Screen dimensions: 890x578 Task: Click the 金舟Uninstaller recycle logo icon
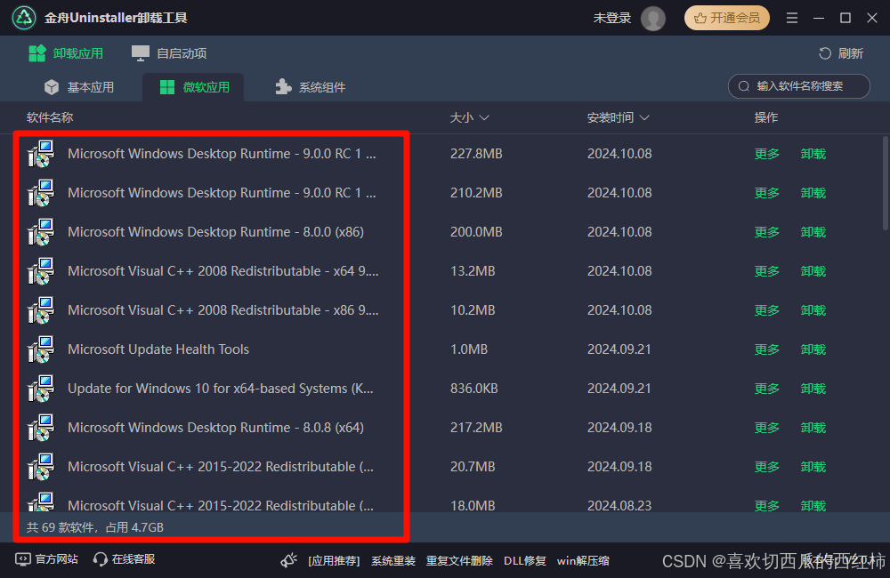[24, 18]
